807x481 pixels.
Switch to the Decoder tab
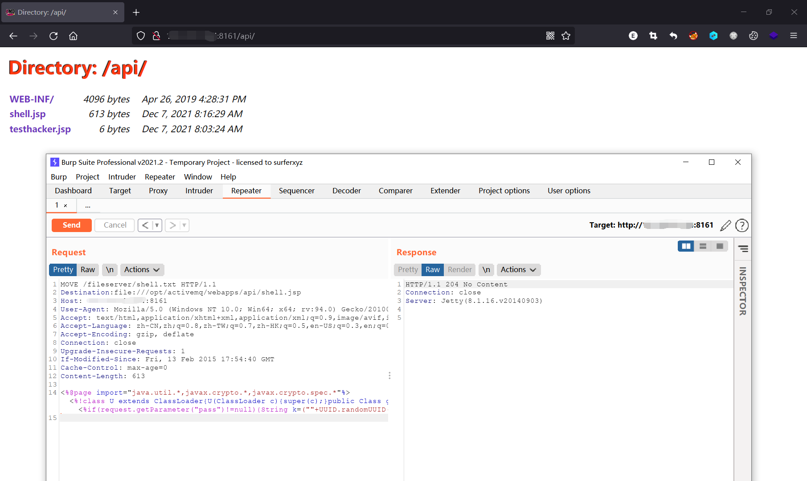[347, 191]
